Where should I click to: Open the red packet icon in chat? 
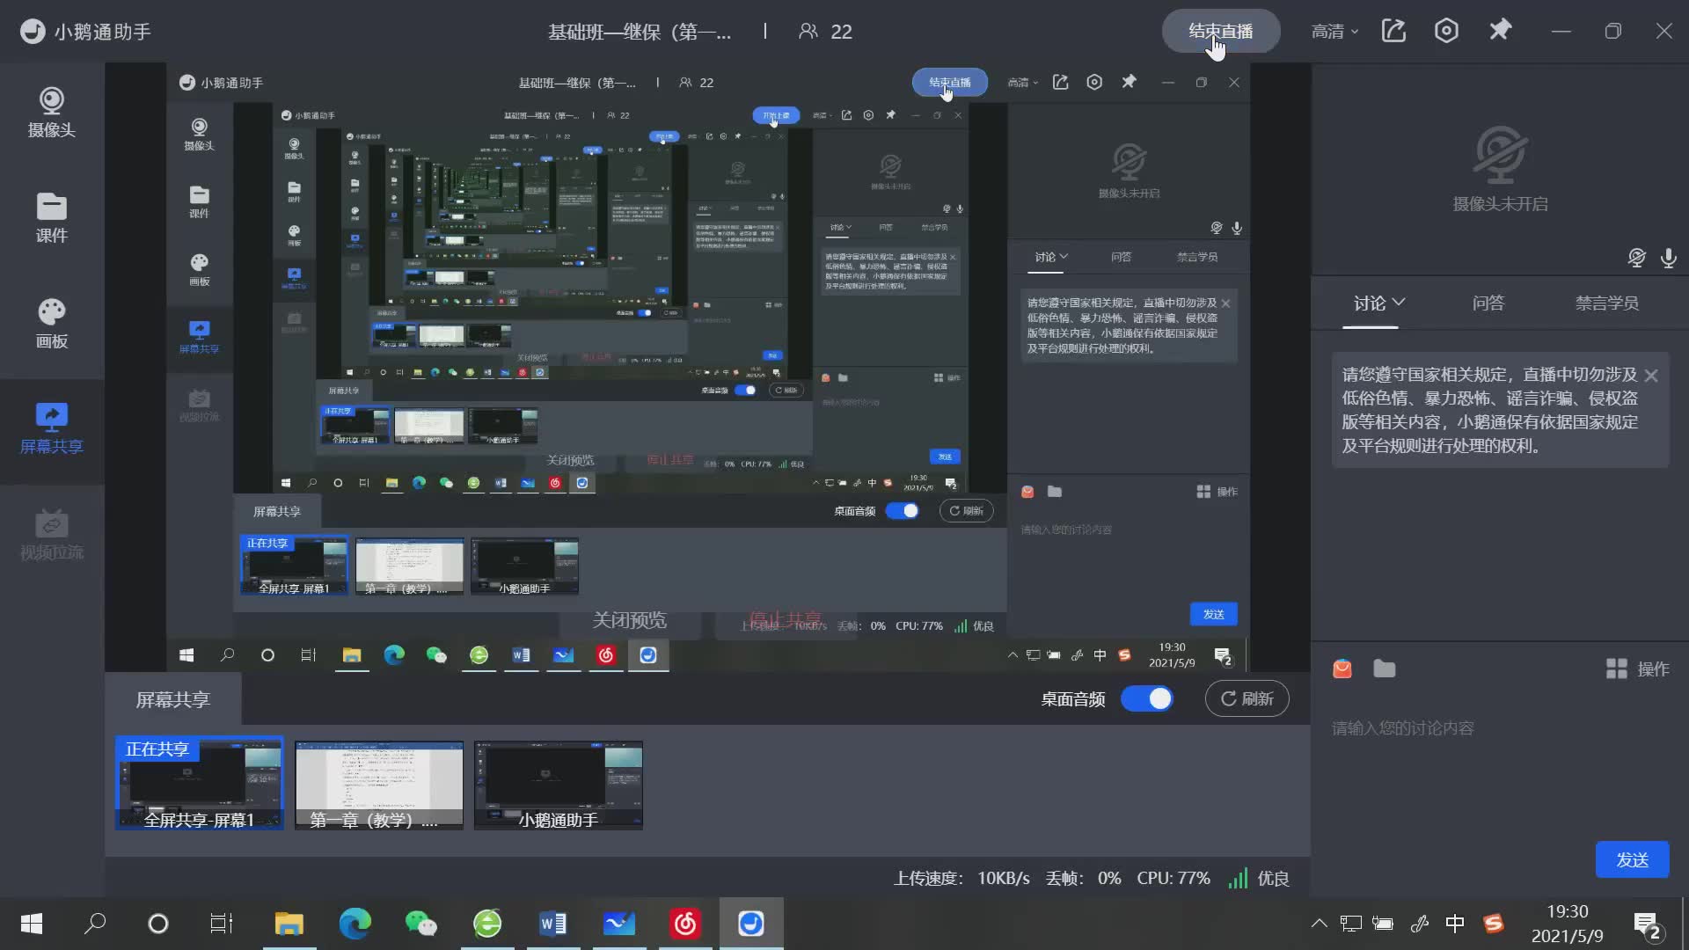click(1342, 669)
